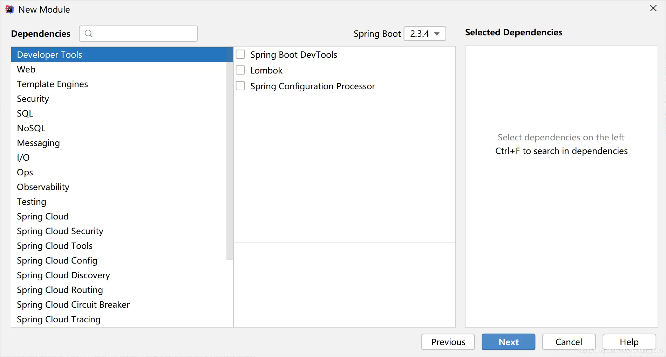Select the NoSQL category
This screenshot has width=666, height=357.
(119, 128)
